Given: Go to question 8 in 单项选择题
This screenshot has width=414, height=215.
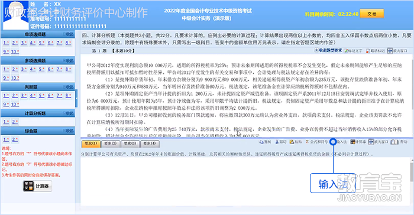Looking at the screenshot, I should (69, 43).
